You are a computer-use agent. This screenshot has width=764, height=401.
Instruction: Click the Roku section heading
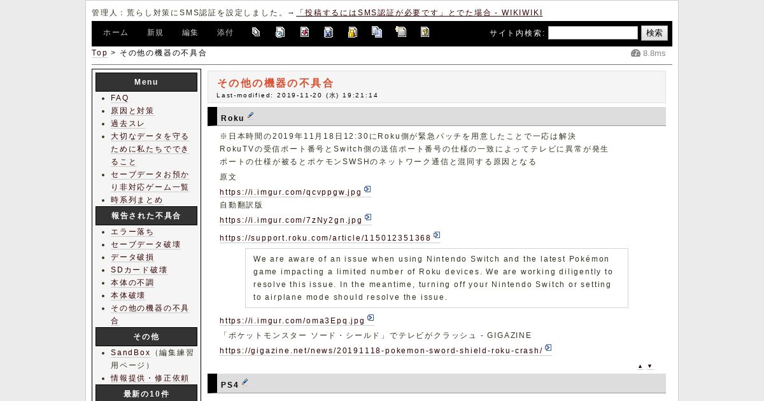pos(232,118)
